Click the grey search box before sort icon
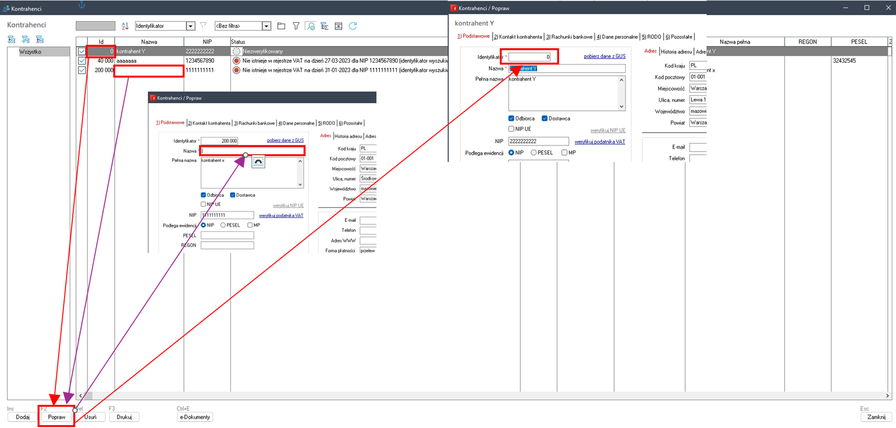 pyautogui.click(x=95, y=26)
